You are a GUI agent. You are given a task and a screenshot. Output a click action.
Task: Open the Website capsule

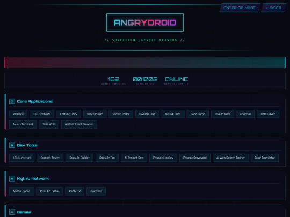coord(18,114)
